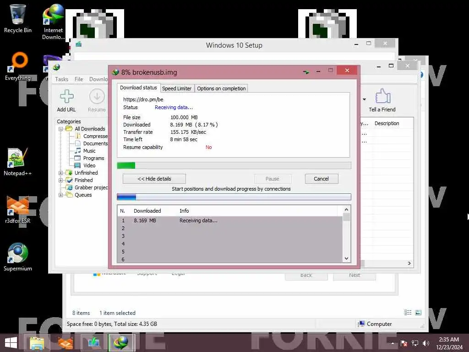This screenshot has height=352, width=469.
Task: Open the Tasks menu in IDM
Action: pyautogui.click(x=62, y=79)
